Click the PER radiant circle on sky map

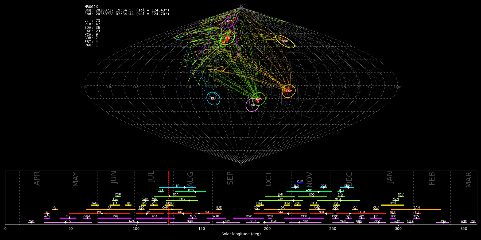pos(227,38)
